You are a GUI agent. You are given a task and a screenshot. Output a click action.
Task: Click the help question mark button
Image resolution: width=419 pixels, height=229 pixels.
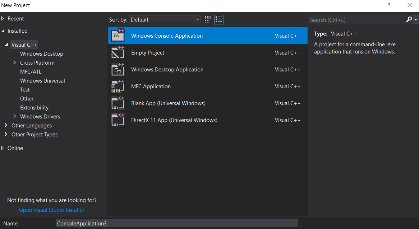389,5
